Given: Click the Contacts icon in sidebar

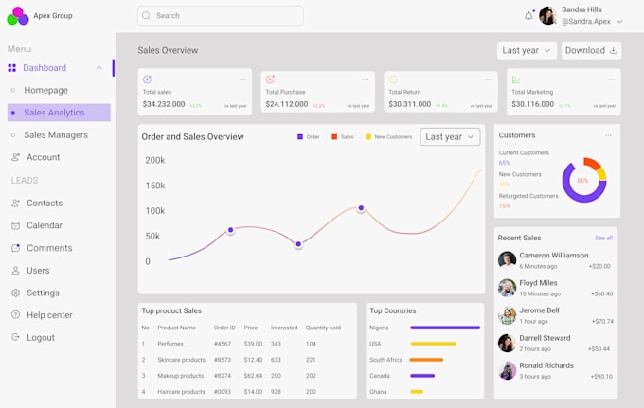Looking at the screenshot, I should click(x=15, y=203).
